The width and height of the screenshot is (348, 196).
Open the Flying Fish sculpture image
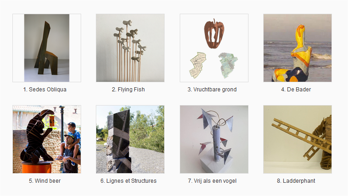pos(130,48)
